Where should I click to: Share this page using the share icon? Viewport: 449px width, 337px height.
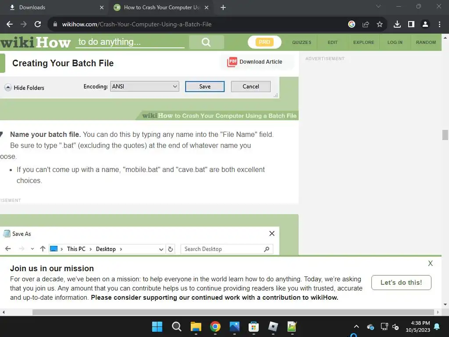click(x=366, y=25)
